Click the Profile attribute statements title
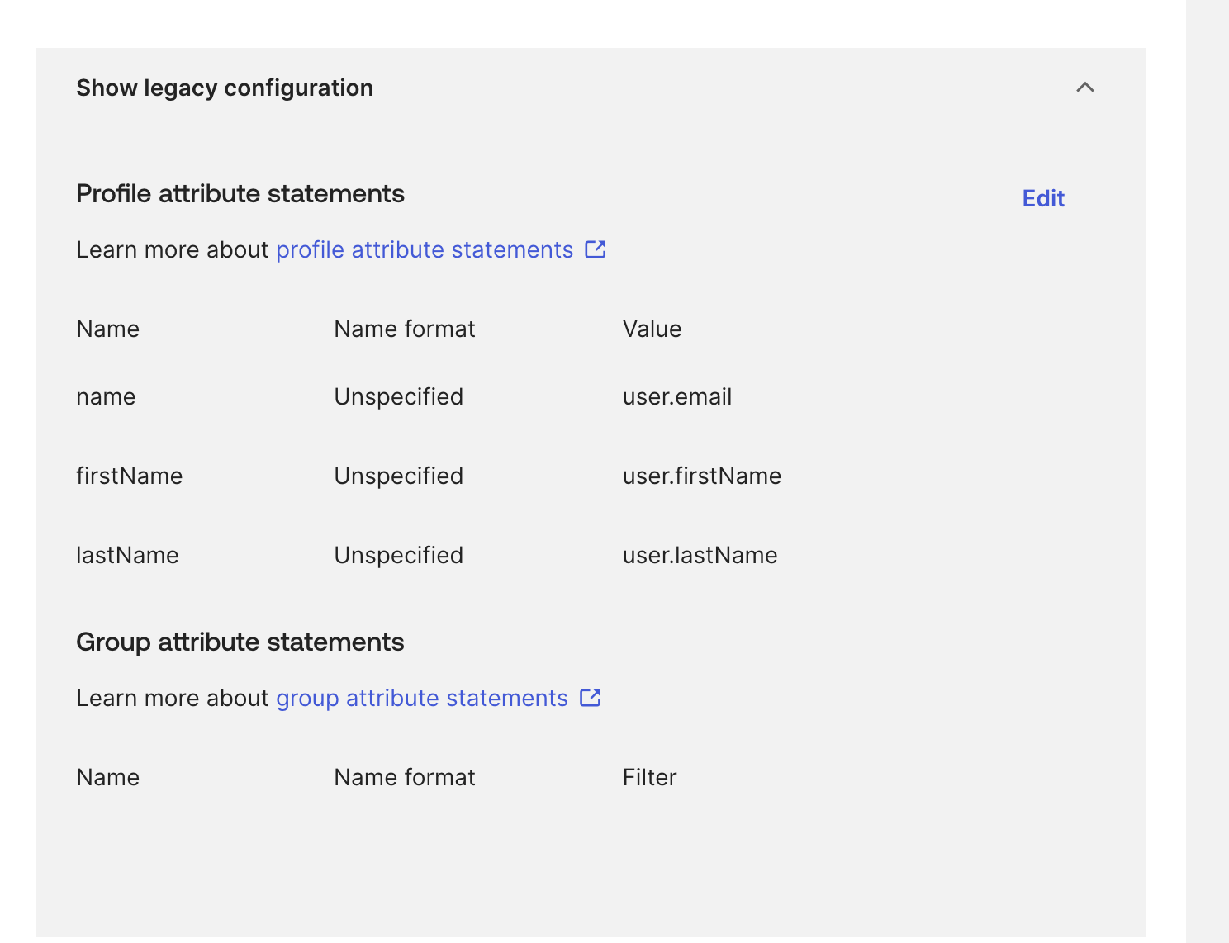The height and width of the screenshot is (943, 1229). click(x=240, y=193)
